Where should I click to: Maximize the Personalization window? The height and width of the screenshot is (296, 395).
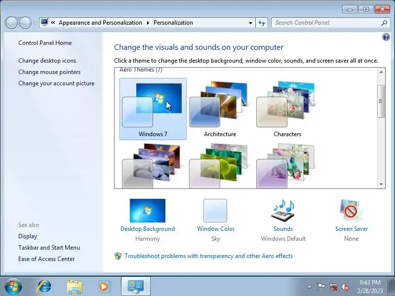coord(366,9)
